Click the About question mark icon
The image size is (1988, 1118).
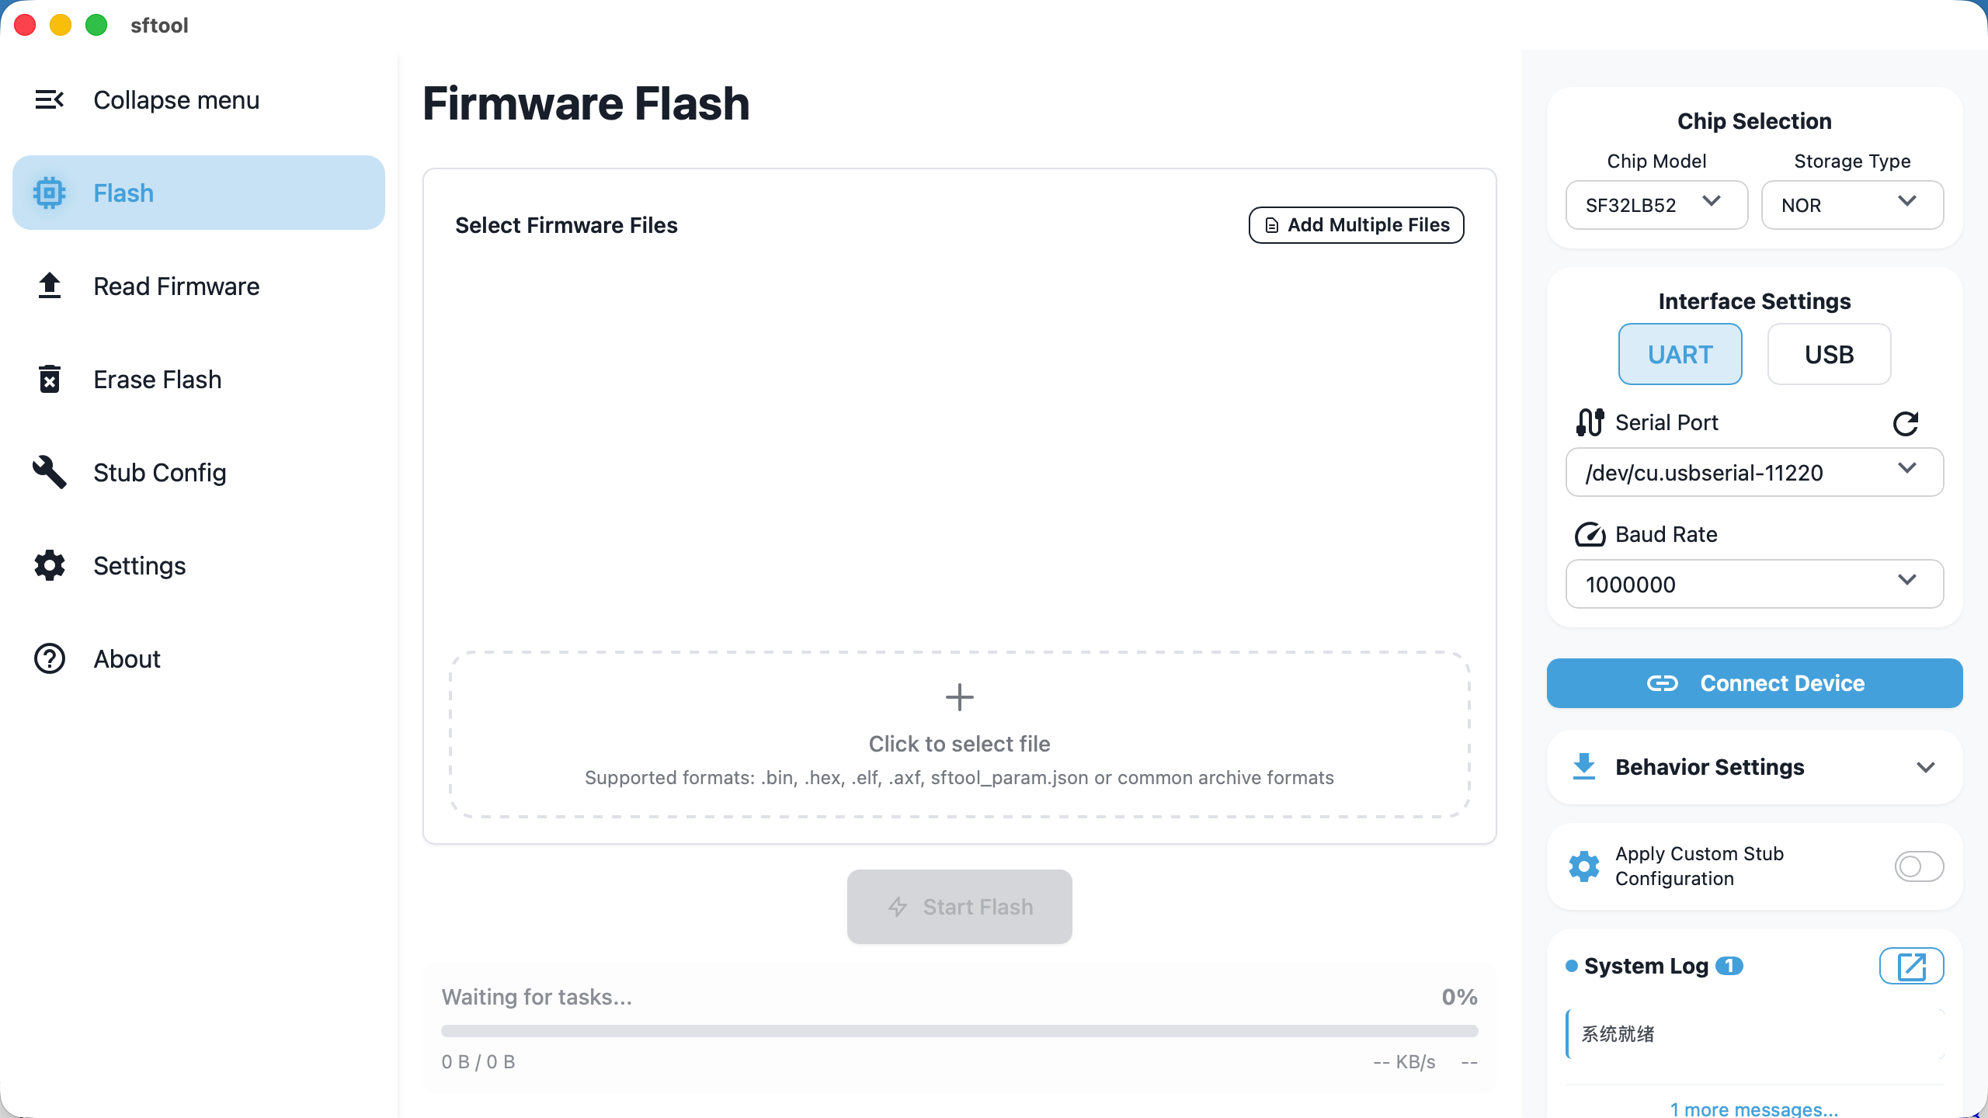point(49,658)
